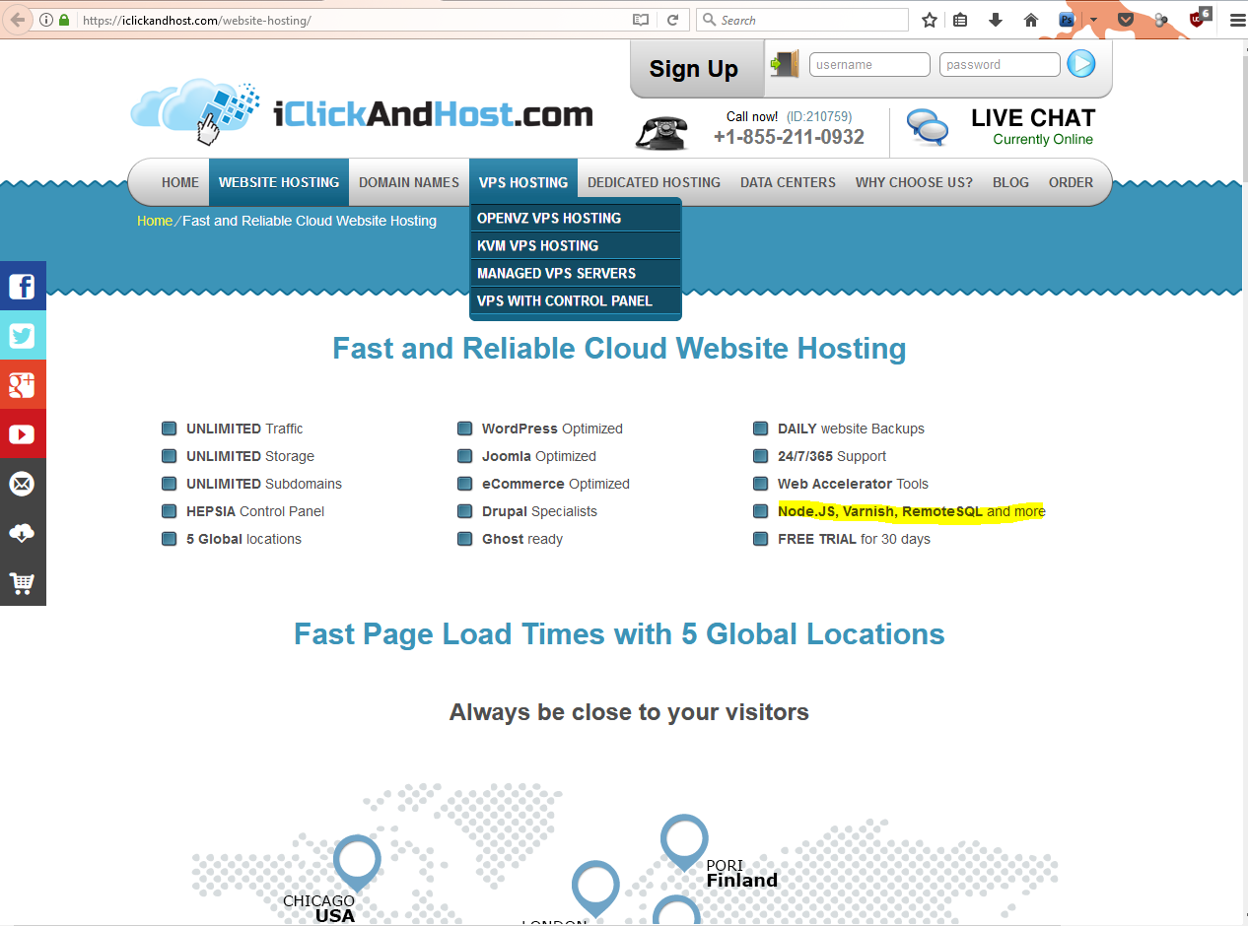The width and height of the screenshot is (1248, 926).
Task: Focus the password field
Action: 1000,65
